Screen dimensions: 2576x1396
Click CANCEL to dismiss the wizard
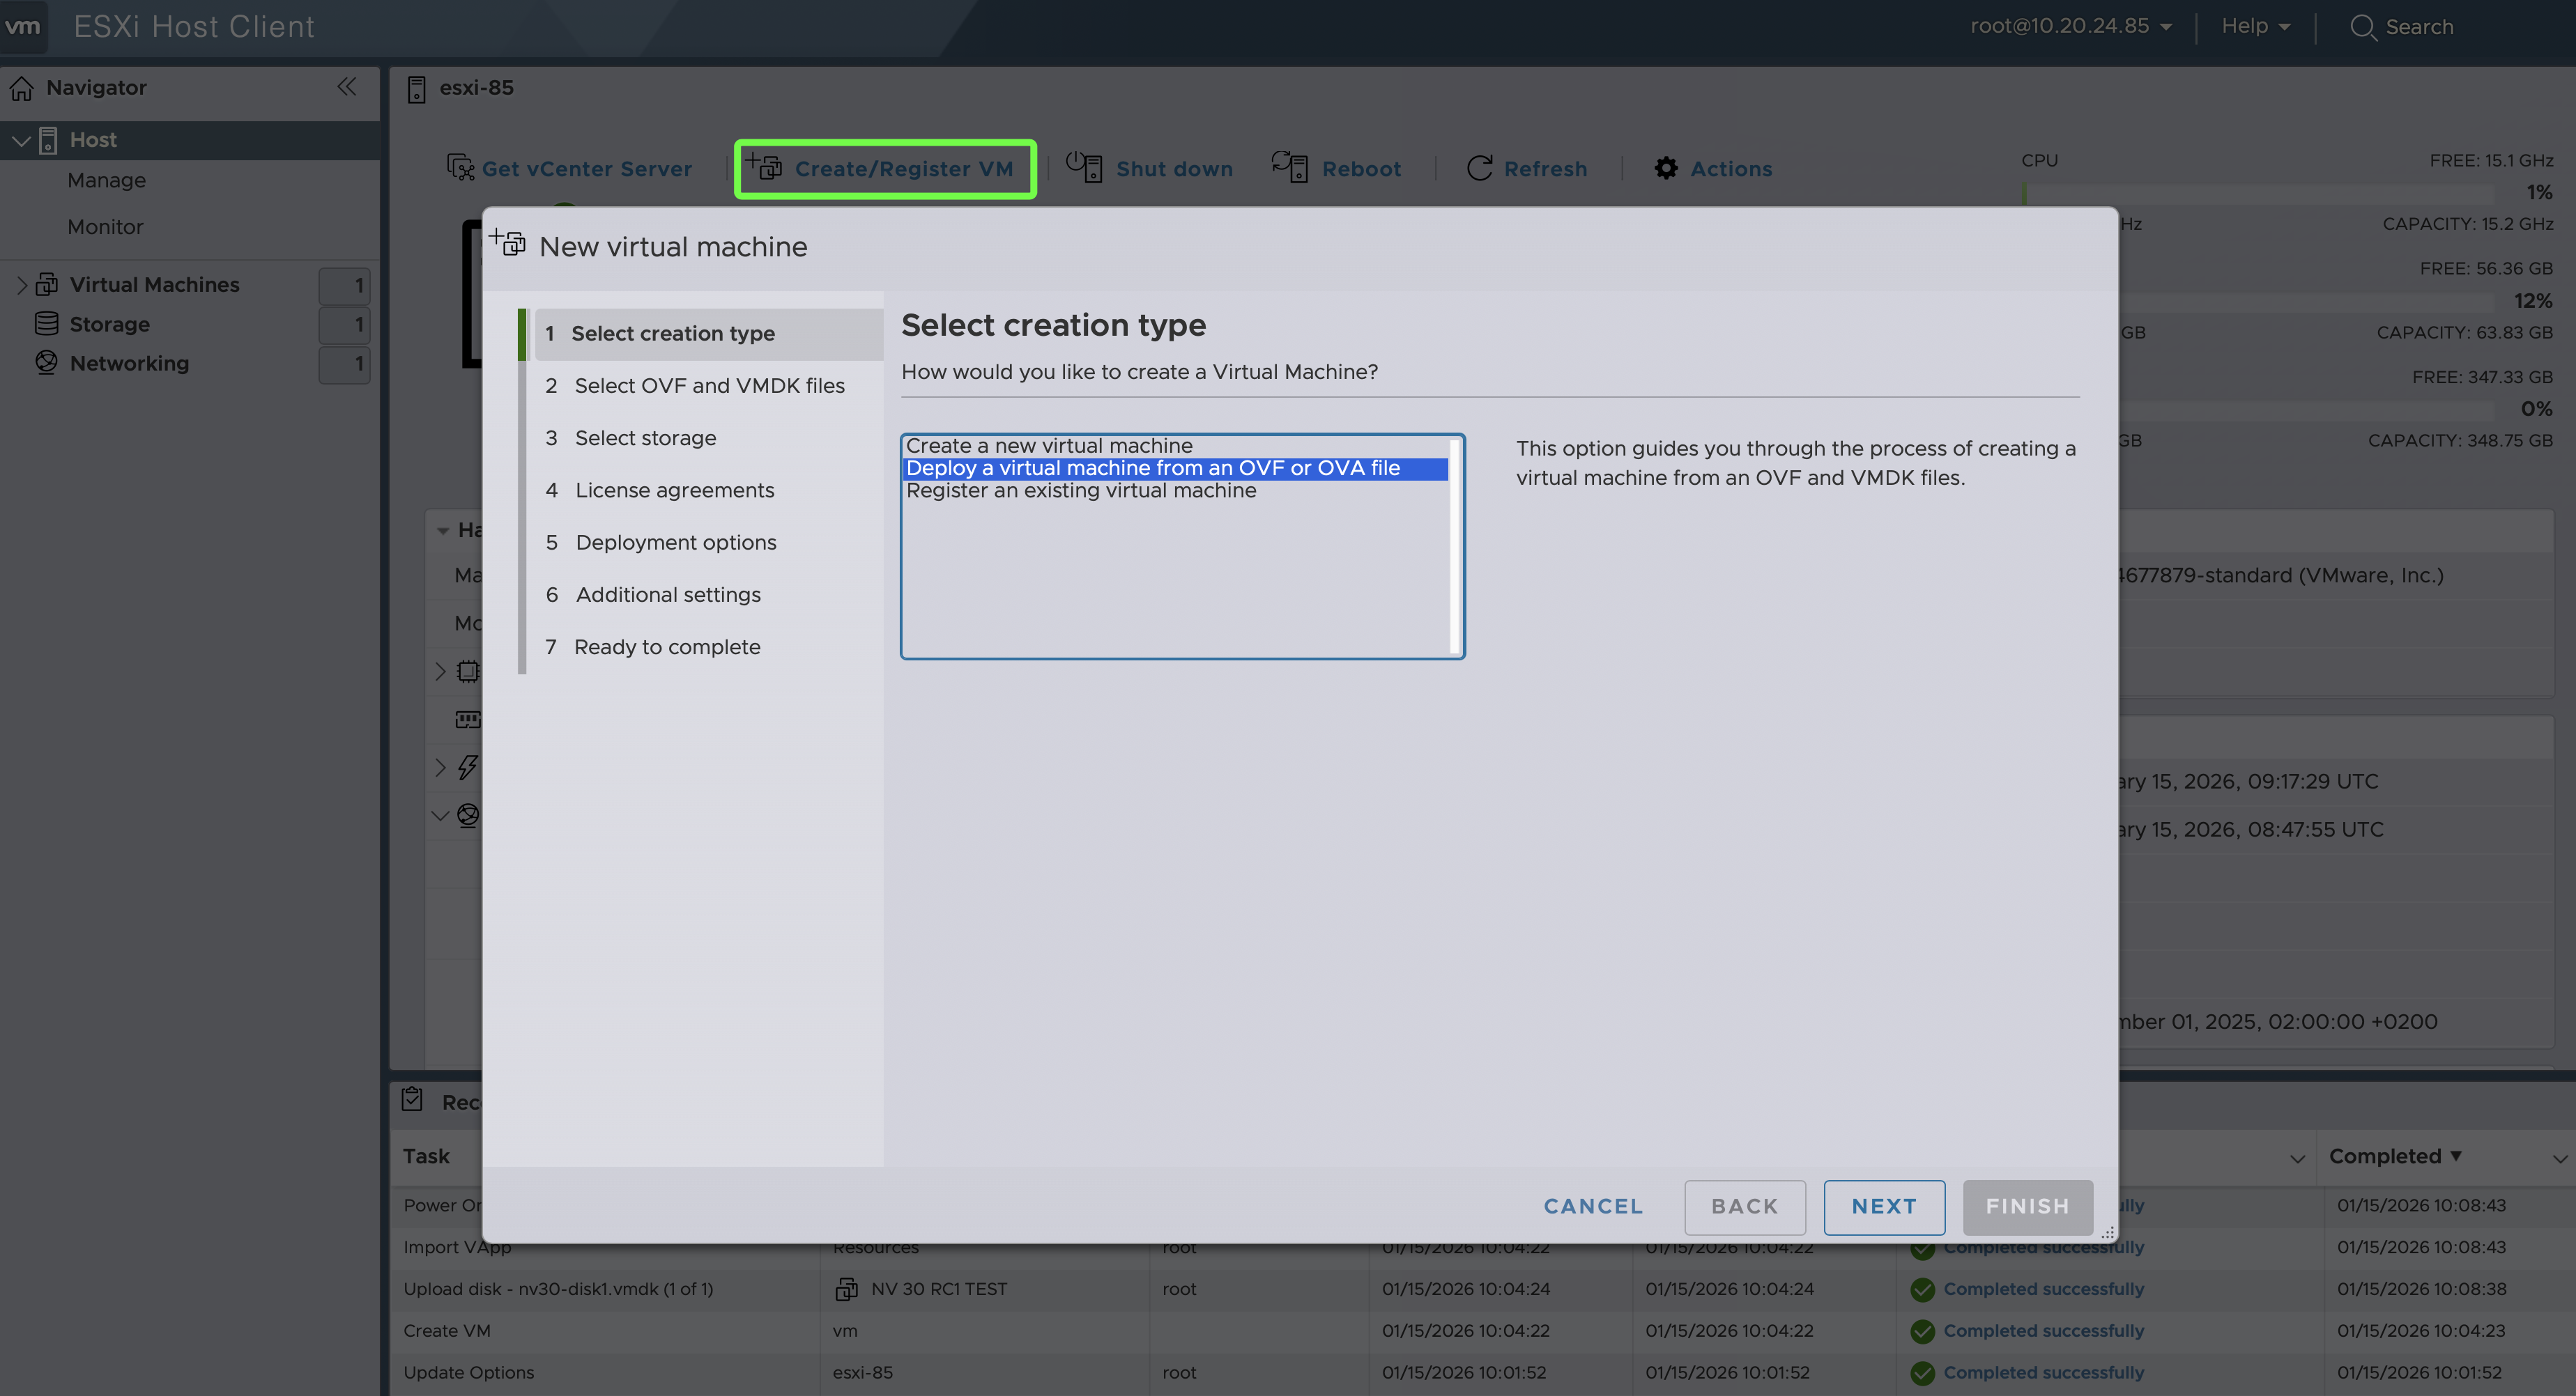coord(1592,1206)
